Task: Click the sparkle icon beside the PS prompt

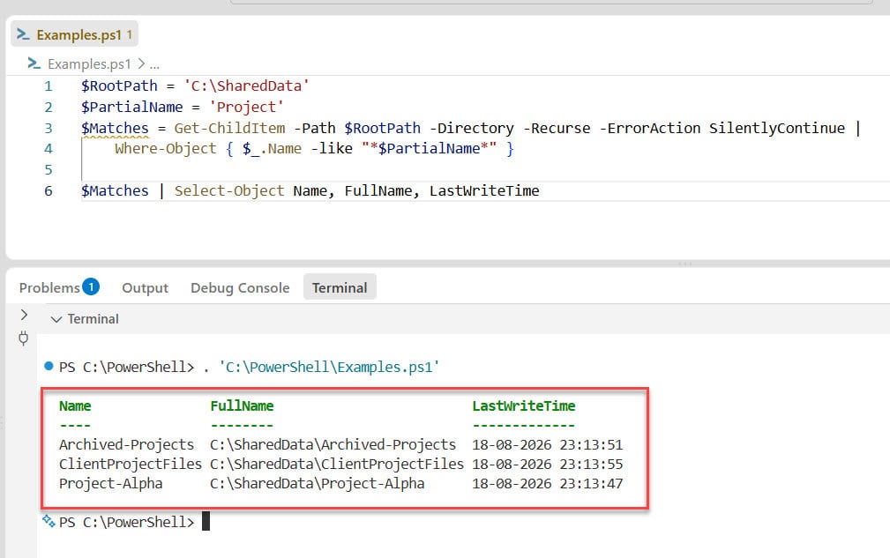Action: pos(49,521)
